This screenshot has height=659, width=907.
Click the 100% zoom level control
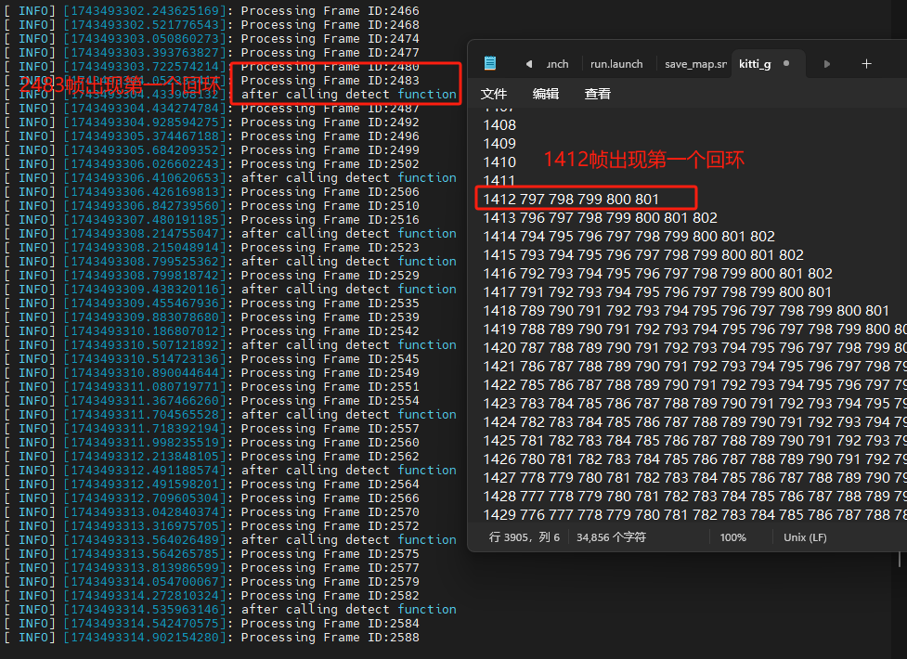click(x=732, y=536)
